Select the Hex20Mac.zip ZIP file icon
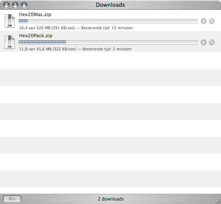Screen dimensions: 221x204 point(10,21)
